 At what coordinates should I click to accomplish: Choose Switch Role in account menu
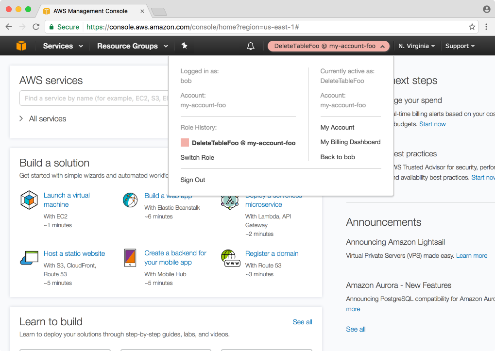click(197, 157)
